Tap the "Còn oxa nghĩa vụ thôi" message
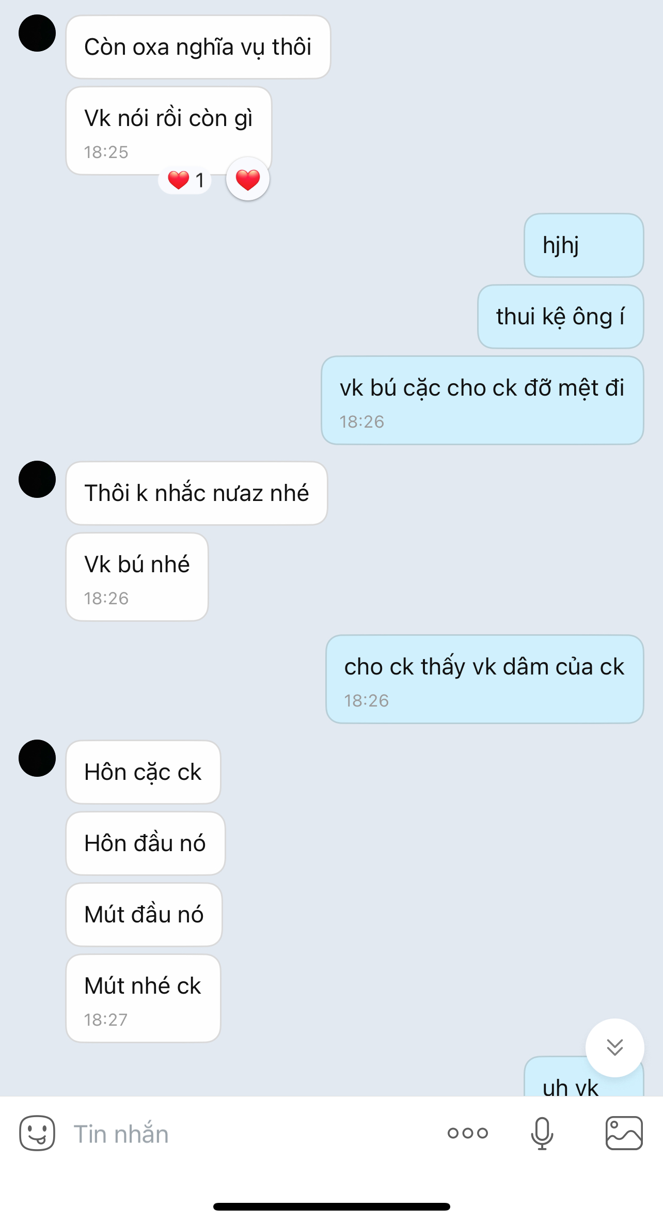Image resolution: width=663 pixels, height=1223 pixels. click(198, 47)
